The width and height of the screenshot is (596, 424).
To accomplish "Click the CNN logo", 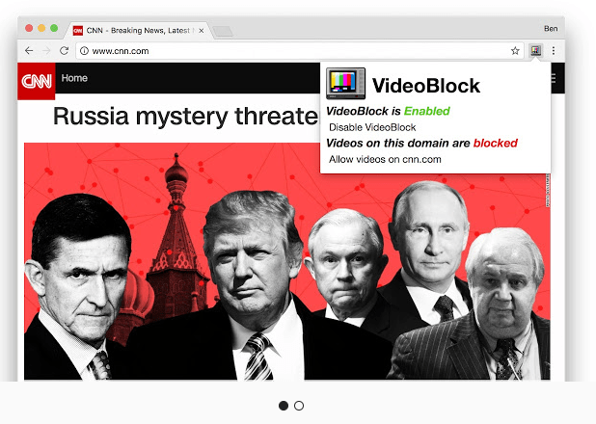I will pos(37,81).
